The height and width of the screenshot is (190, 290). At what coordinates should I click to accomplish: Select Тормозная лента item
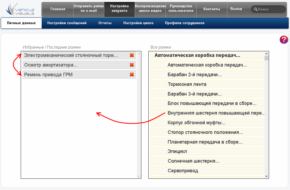(x=207, y=84)
